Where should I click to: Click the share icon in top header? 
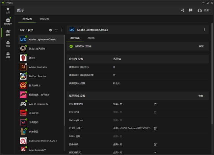click(183, 10)
